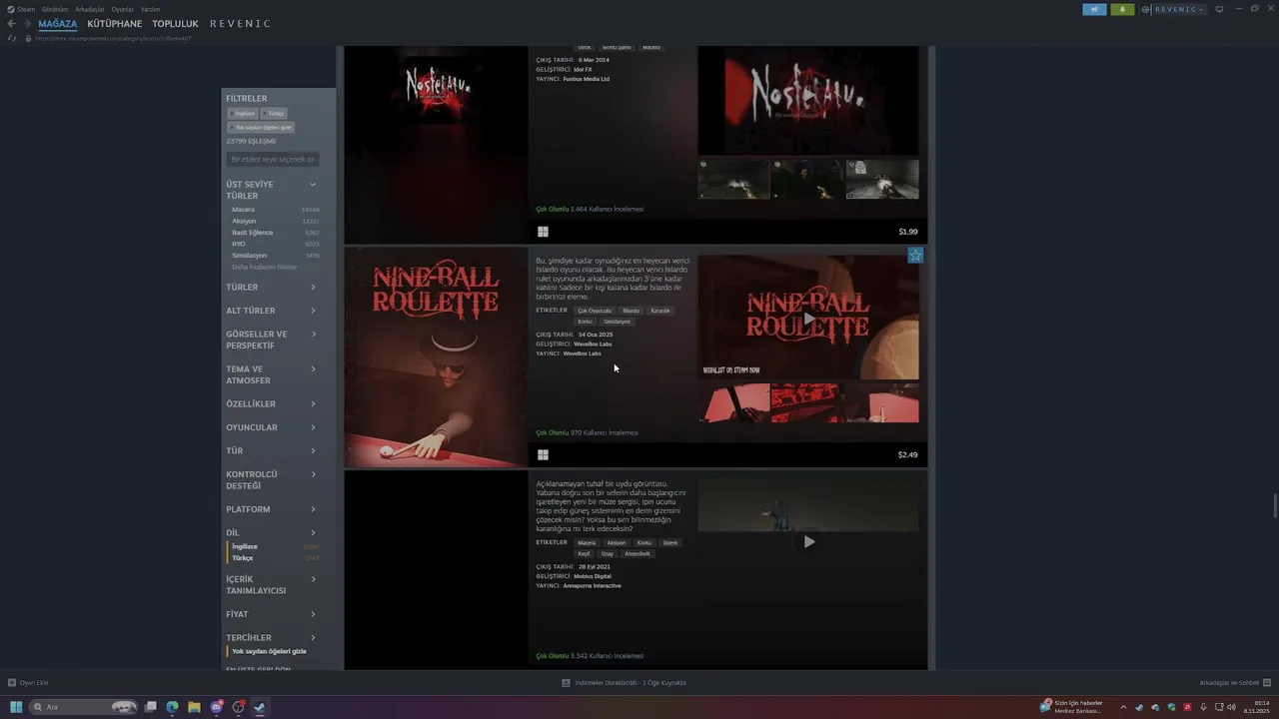The image size is (1279, 719).
Task: Go back with the navigation arrow
Action: pos(12,24)
